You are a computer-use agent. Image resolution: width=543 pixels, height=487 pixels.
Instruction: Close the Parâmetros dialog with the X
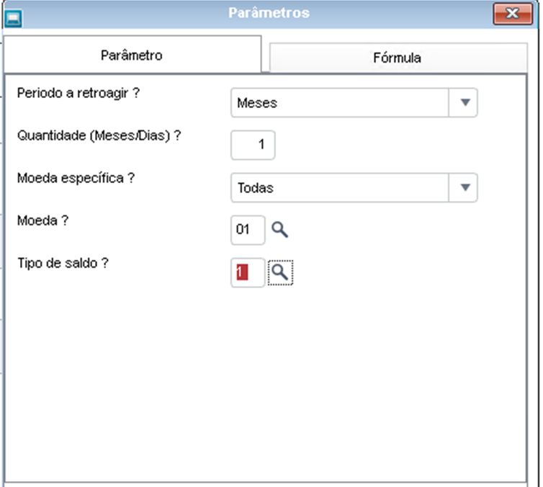(x=513, y=14)
